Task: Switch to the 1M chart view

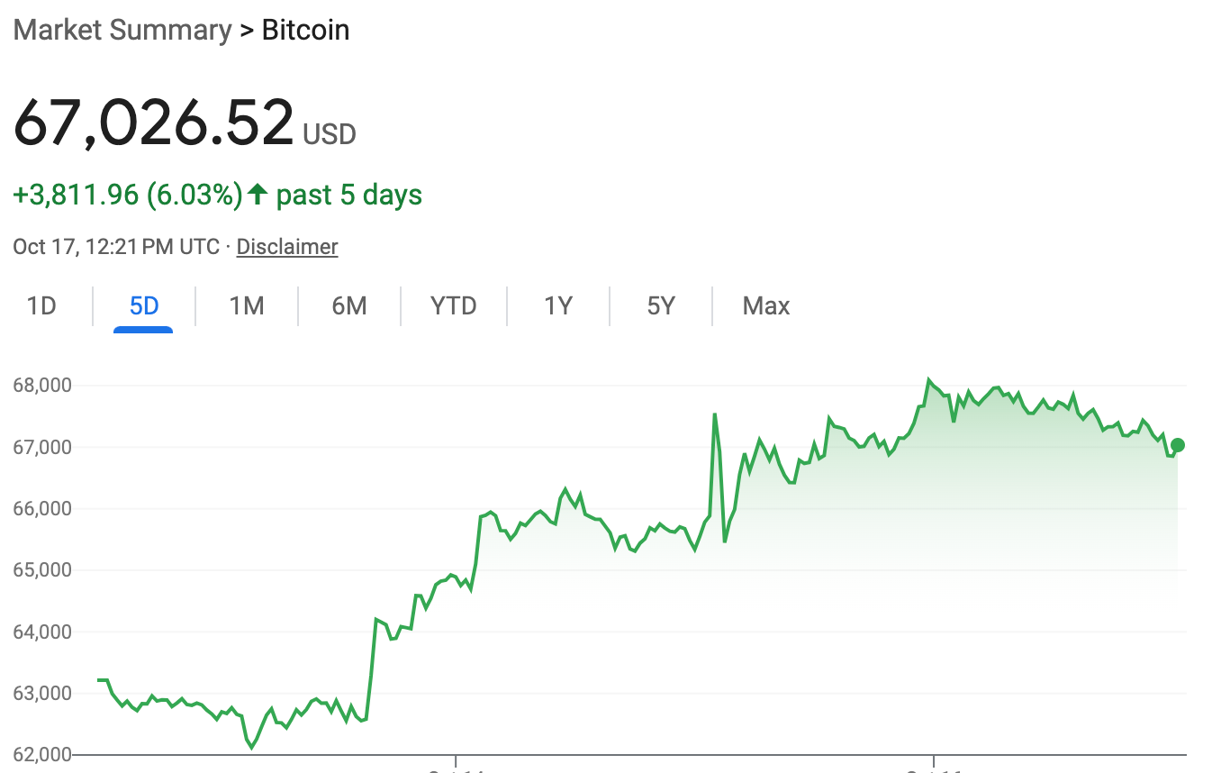Action: 246,305
